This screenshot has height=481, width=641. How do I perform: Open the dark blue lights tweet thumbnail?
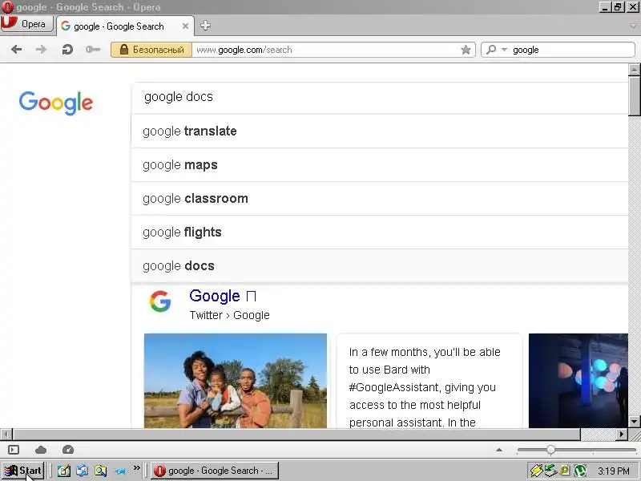click(x=578, y=381)
